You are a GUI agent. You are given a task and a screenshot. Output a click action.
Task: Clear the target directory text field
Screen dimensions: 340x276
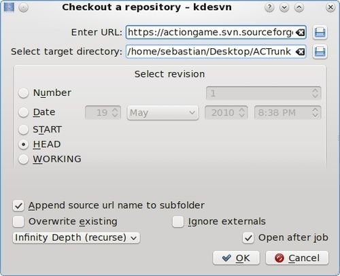pos(300,52)
